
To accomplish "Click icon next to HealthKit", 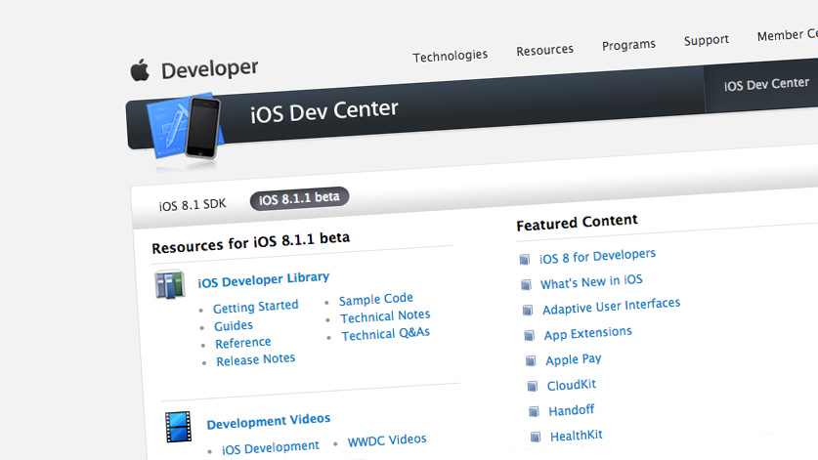I will tap(536, 437).
